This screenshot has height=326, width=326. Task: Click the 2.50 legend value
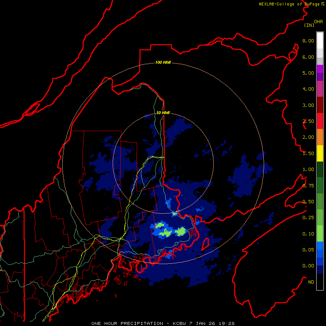click(308, 121)
